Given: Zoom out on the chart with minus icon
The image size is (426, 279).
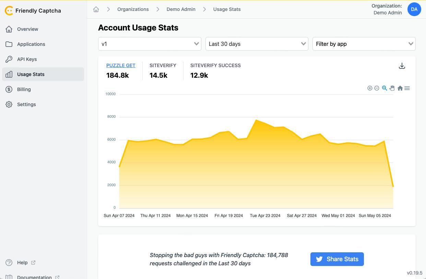Looking at the screenshot, I should pyautogui.click(x=377, y=88).
